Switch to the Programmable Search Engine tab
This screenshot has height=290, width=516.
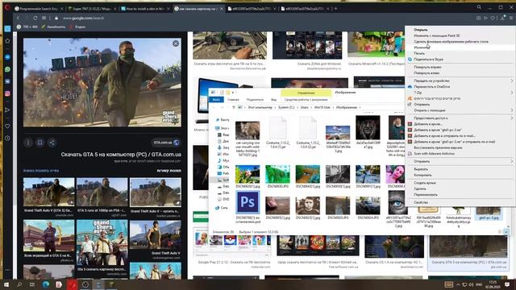39,9
